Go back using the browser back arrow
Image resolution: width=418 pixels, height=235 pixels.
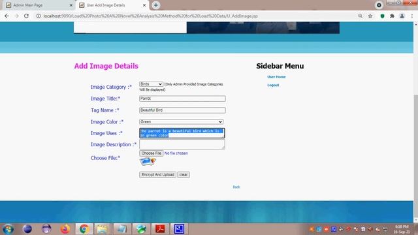(x=7, y=16)
